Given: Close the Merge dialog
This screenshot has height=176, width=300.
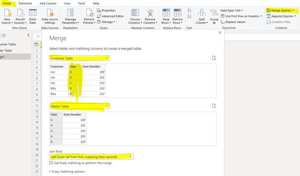Looking at the screenshot, I should [220, 33].
